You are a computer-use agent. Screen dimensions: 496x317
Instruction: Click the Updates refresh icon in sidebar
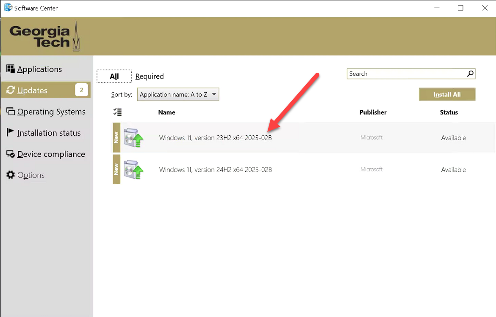click(x=11, y=90)
